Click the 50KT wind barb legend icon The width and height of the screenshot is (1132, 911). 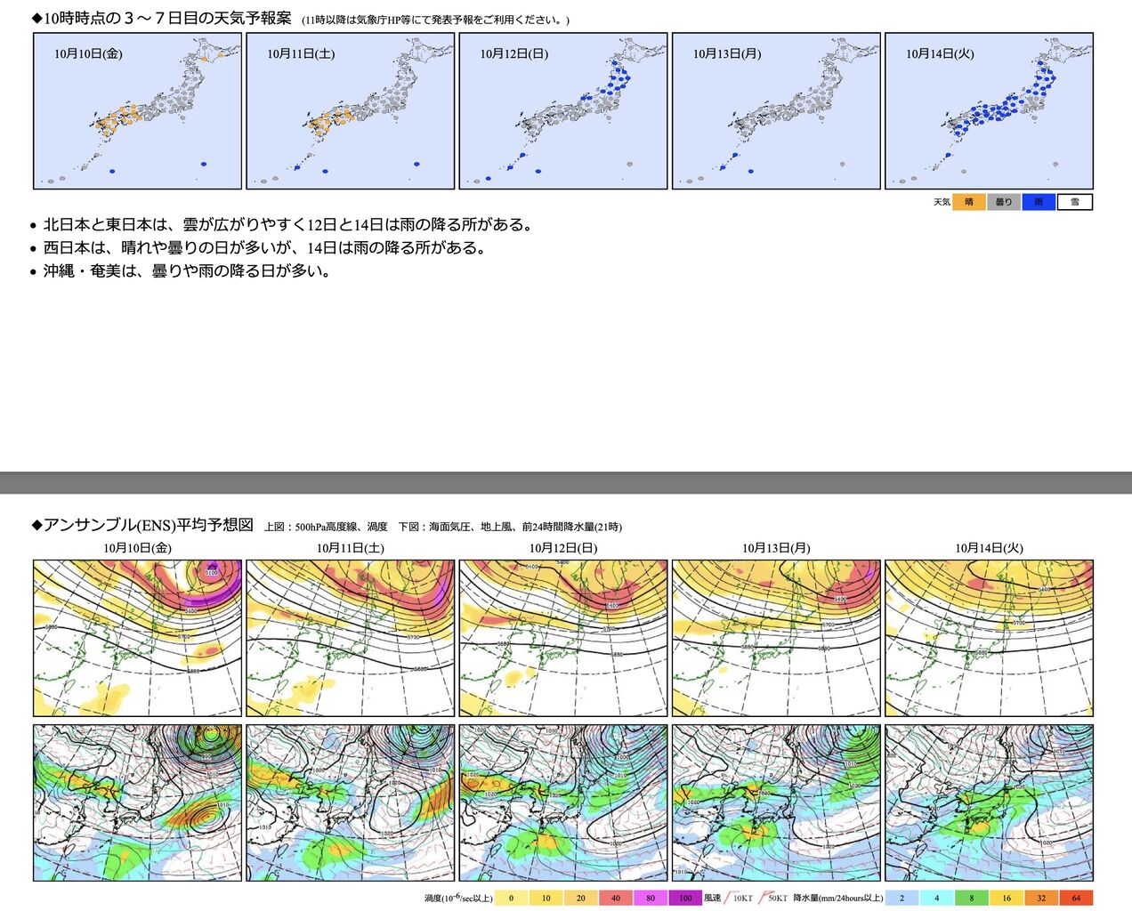click(773, 898)
